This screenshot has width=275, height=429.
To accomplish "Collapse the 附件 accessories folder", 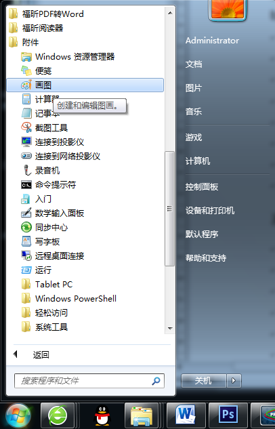I will pos(85,43).
